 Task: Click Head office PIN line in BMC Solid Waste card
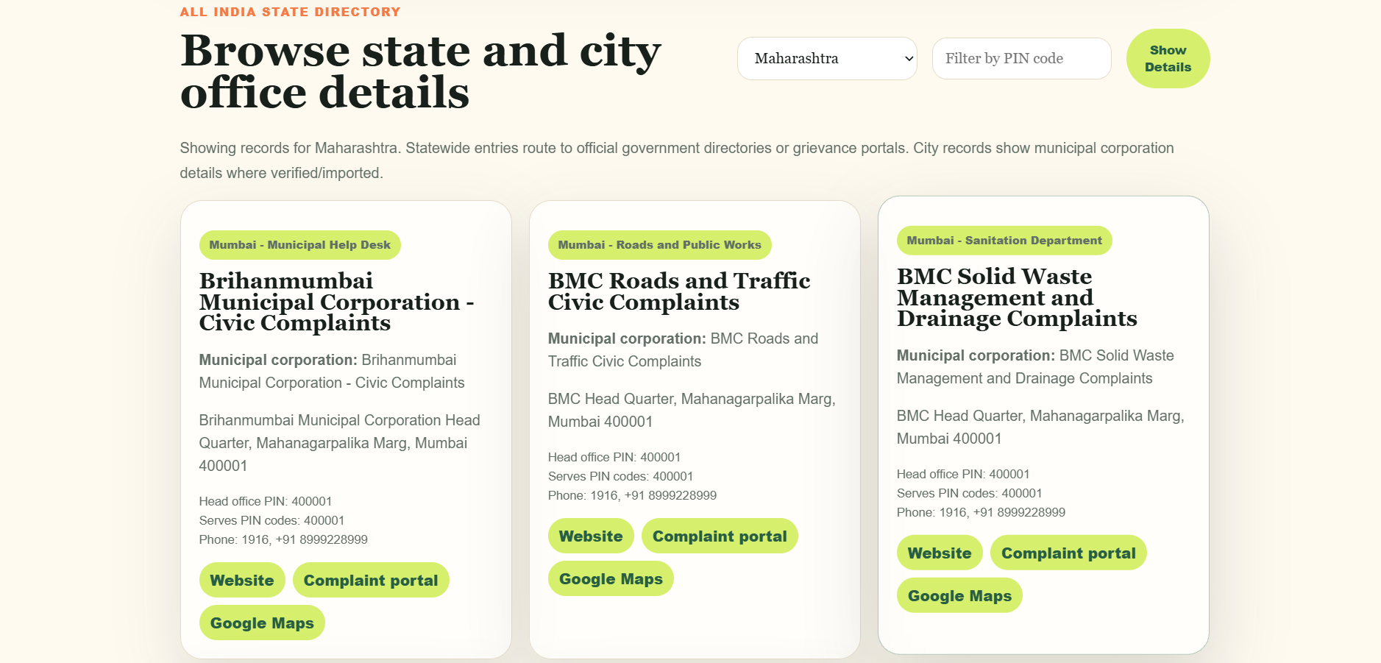point(963,474)
